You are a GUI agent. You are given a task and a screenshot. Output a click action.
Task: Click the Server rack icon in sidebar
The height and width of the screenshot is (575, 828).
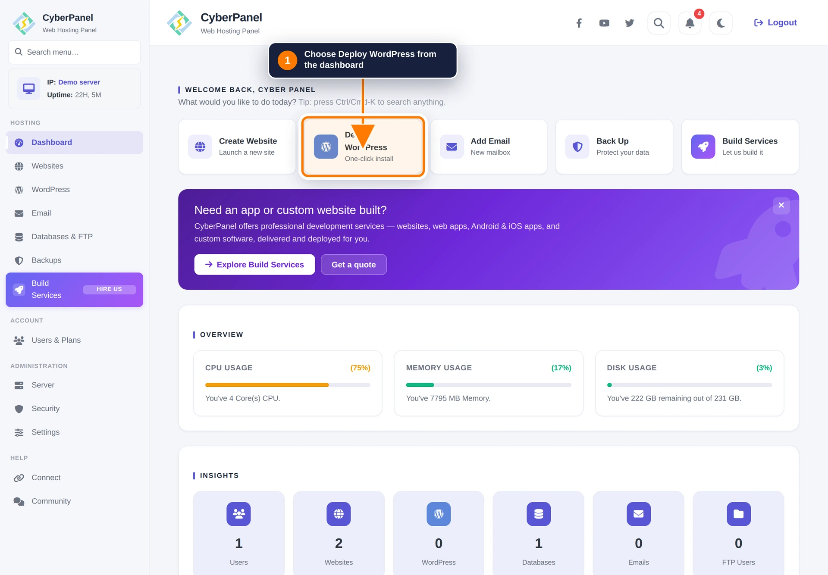[x=19, y=385]
